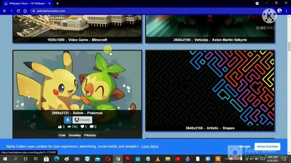The height and width of the screenshot is (163, 291).
Task: Click the Pokémon subcategory link
Action: (95, 113)
